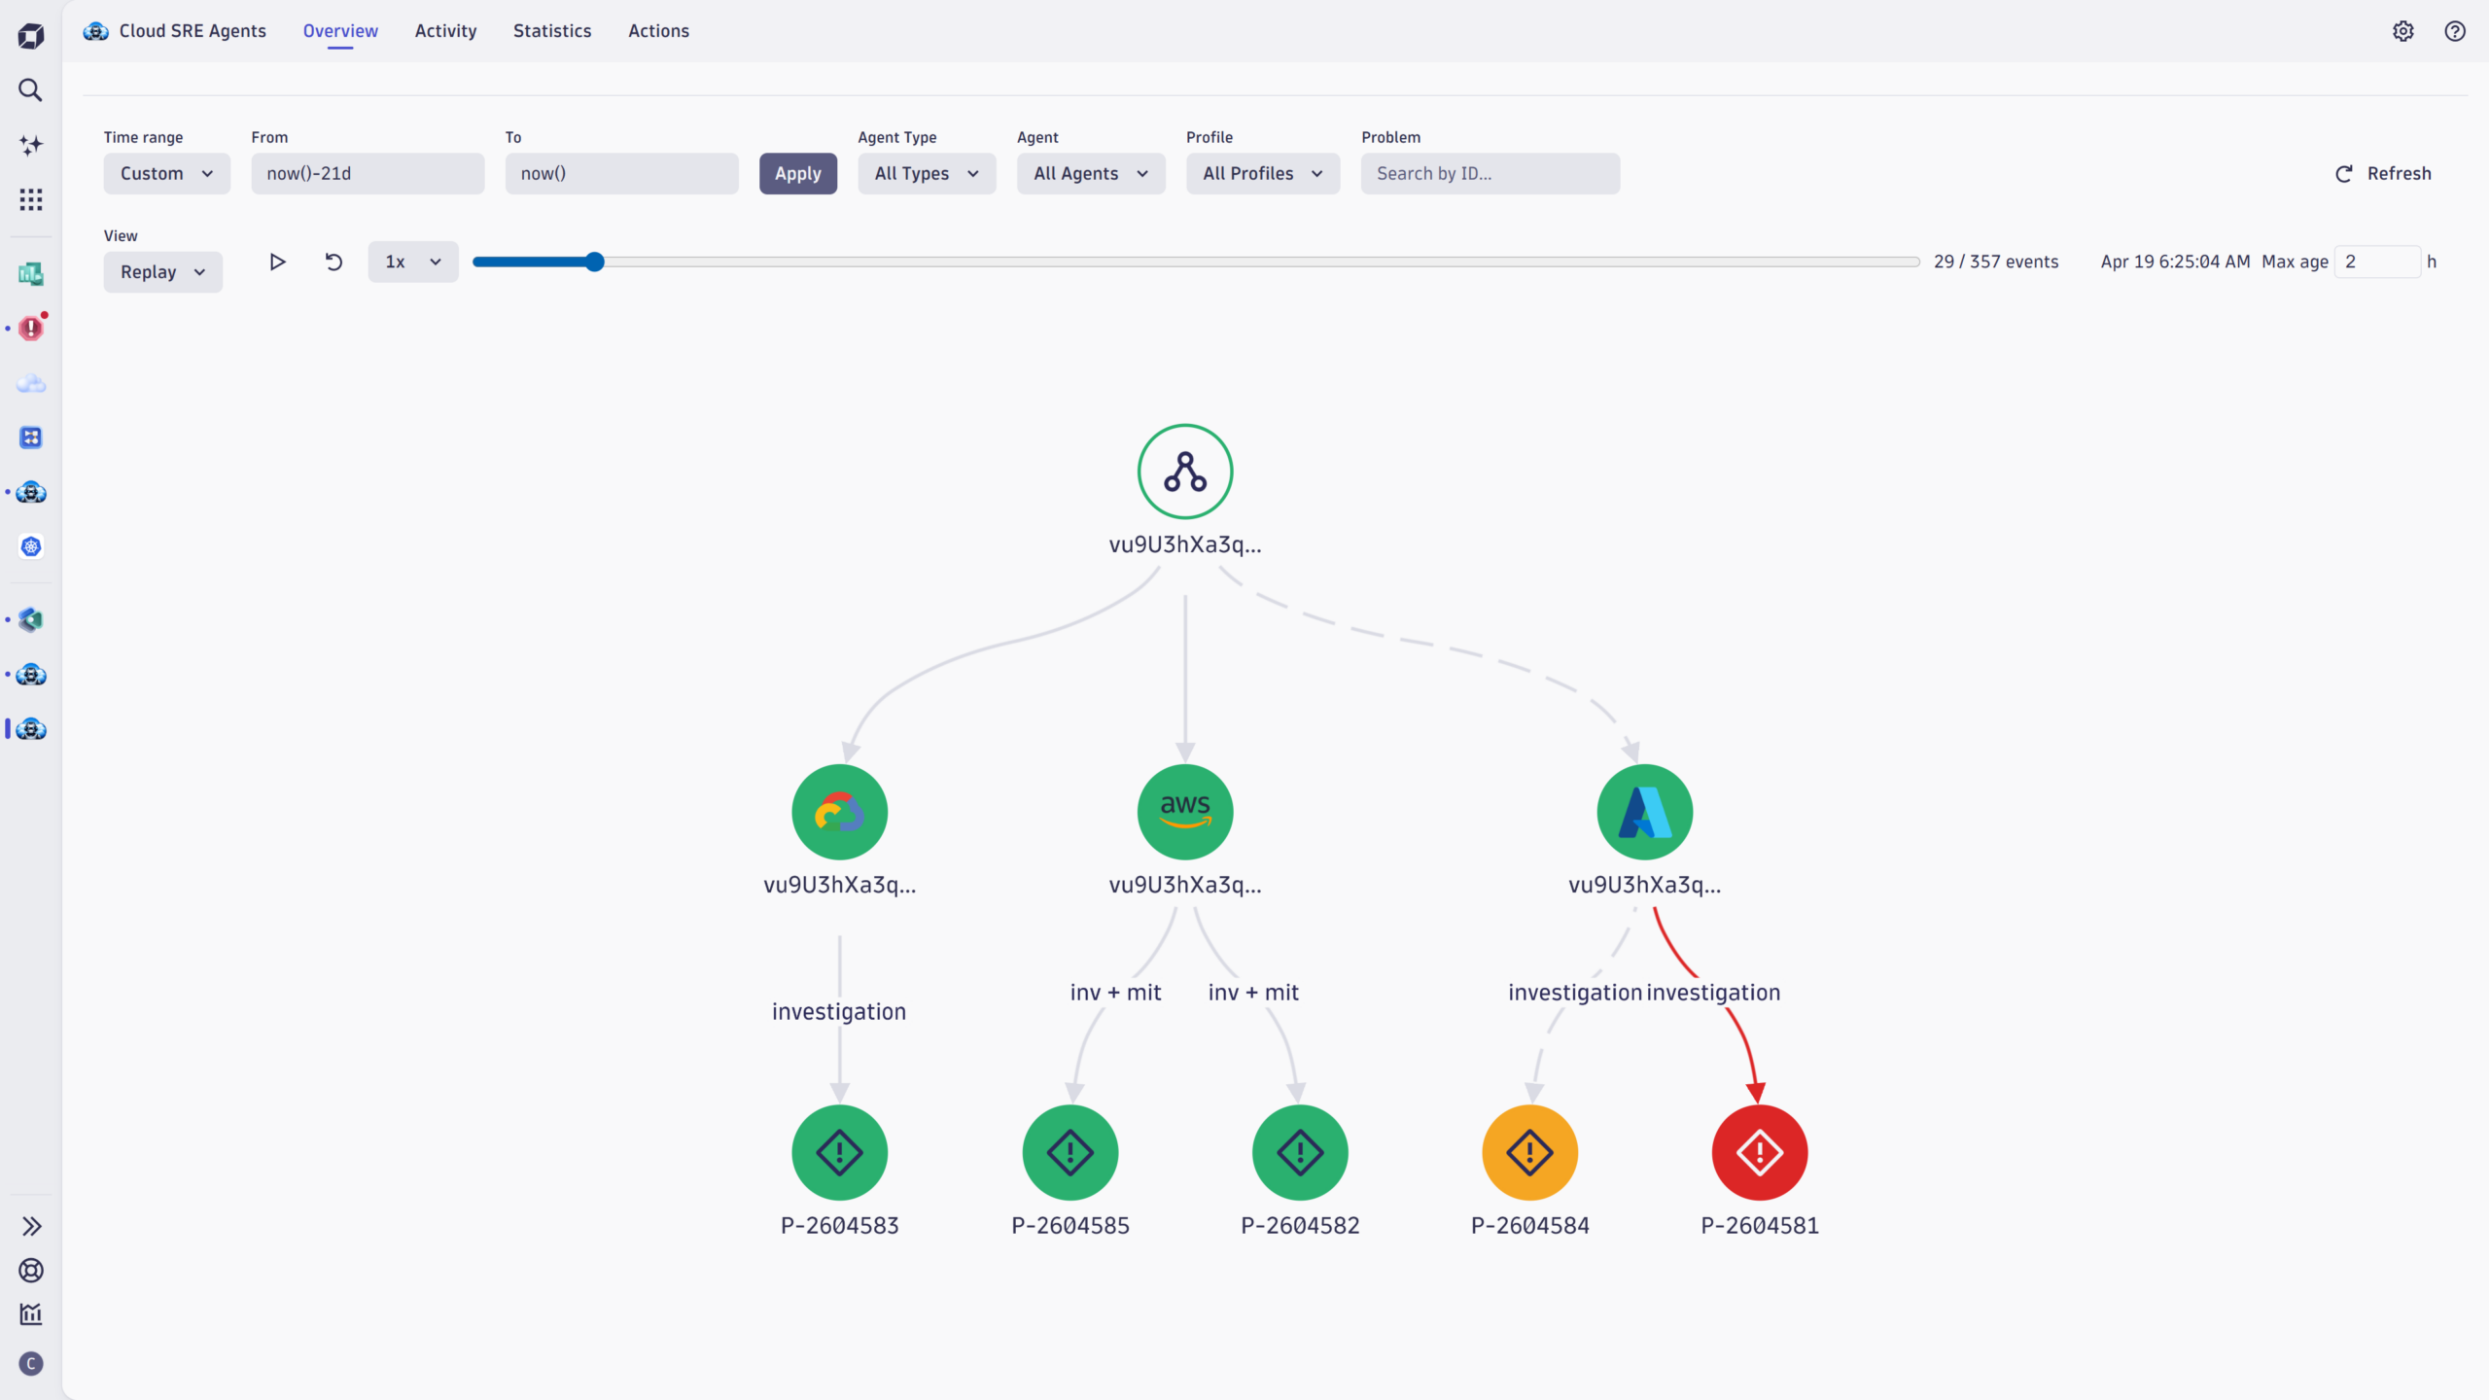Open the Replay view dropdown

click(x=163, y=272)
